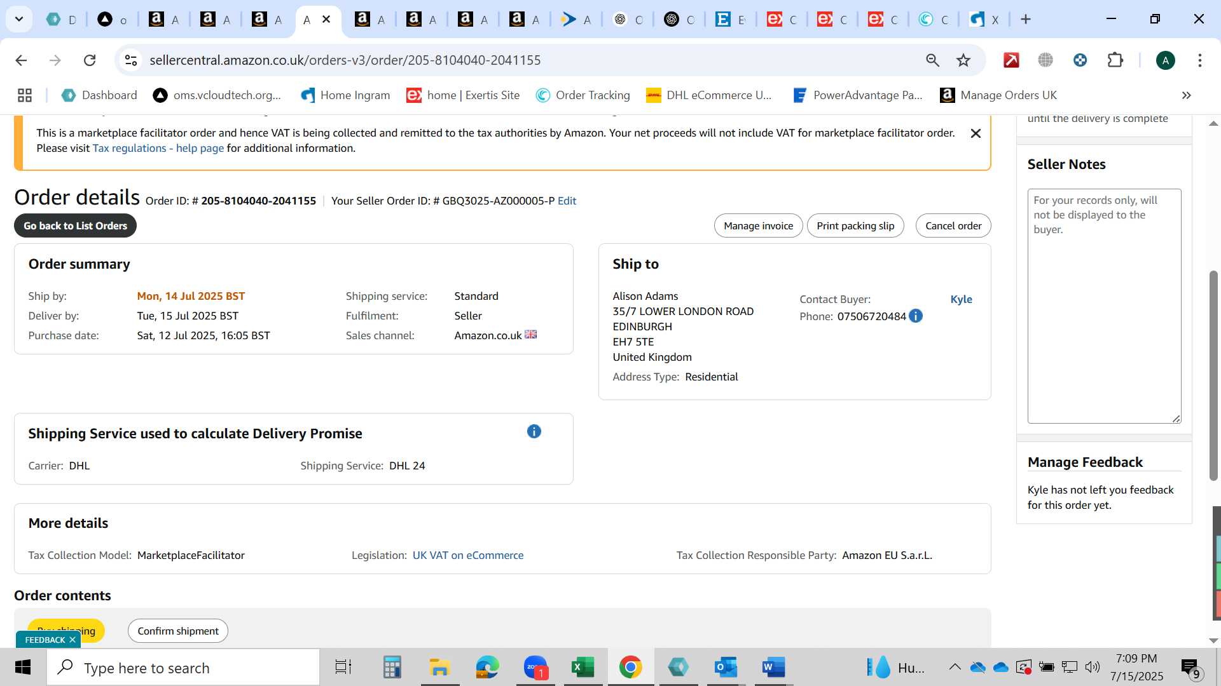Open the zoom magnifier icon in address bar

pos(932,60)
